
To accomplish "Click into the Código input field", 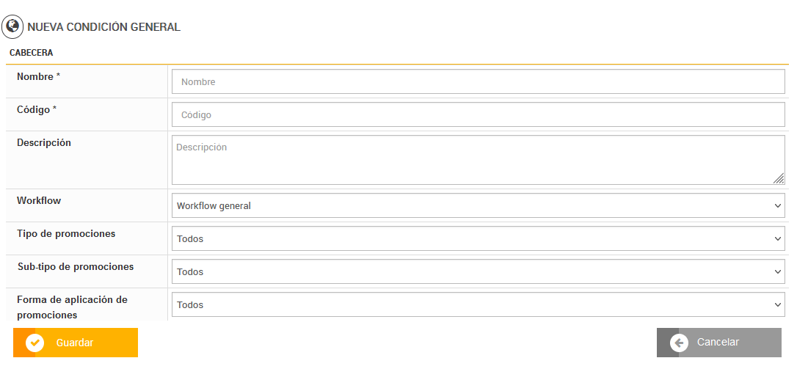I will click(x=478, y=114).
